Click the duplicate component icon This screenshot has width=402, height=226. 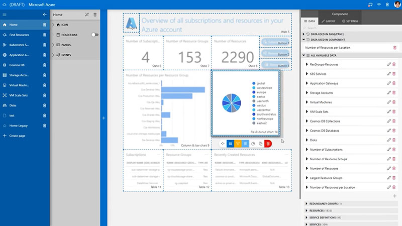[260, 144]
